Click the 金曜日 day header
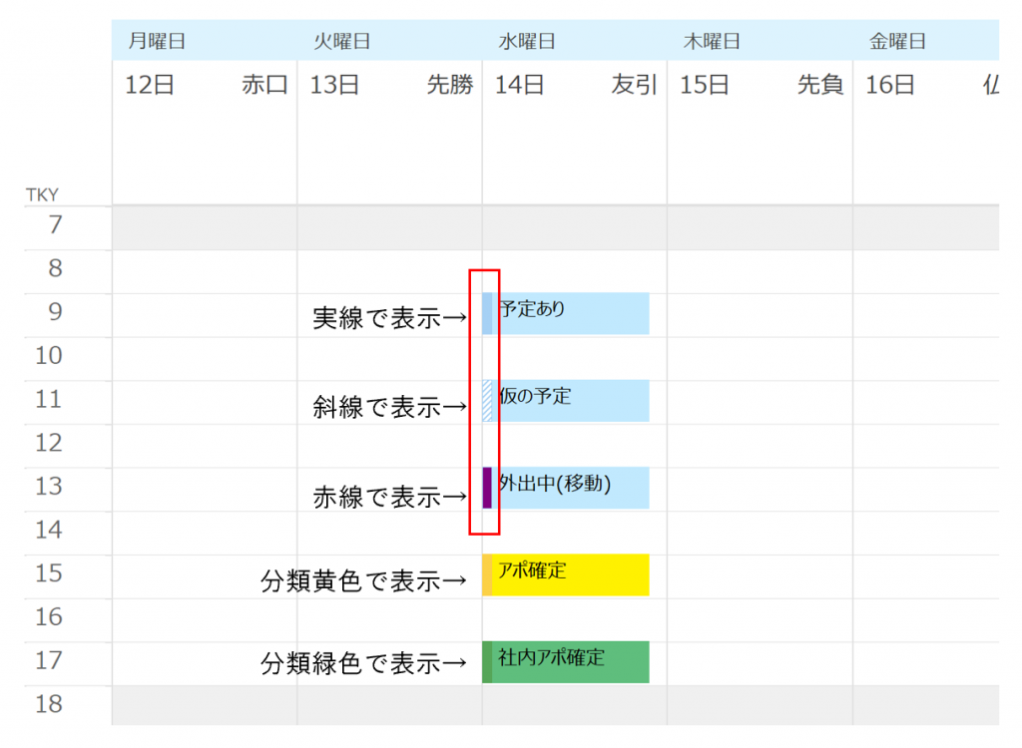The image size is (1022, 748). (897, 42)
